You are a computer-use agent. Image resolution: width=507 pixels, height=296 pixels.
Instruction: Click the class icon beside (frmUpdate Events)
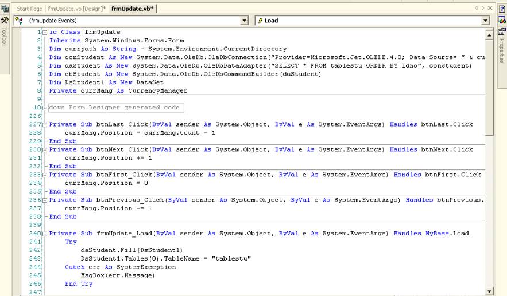(x=19, y=21)
